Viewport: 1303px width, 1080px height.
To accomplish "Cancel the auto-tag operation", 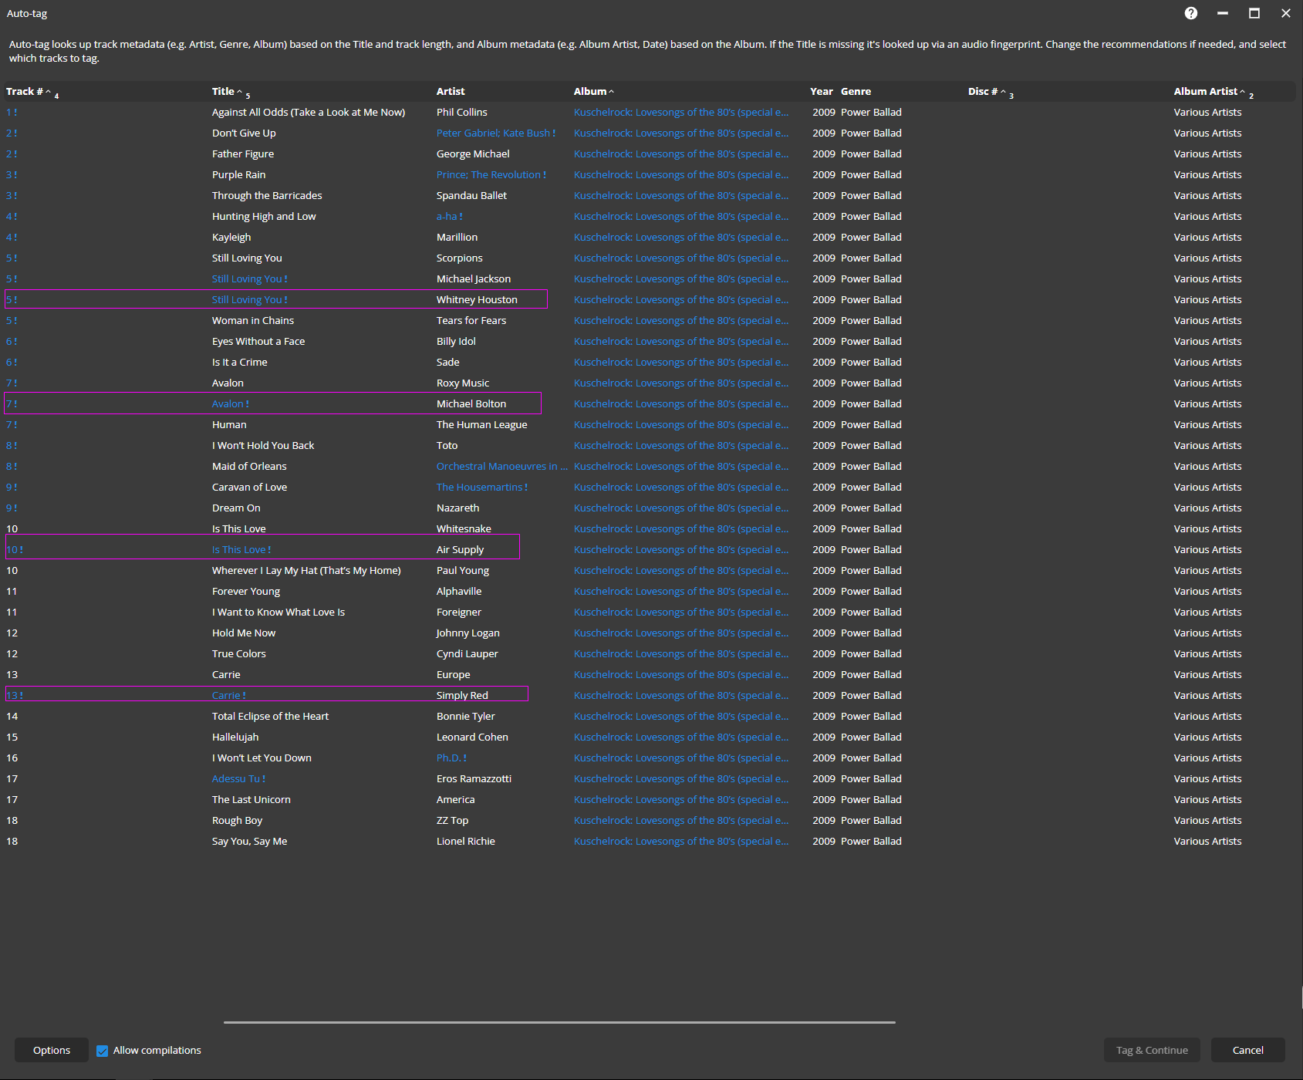I will pos(1247,1051).
